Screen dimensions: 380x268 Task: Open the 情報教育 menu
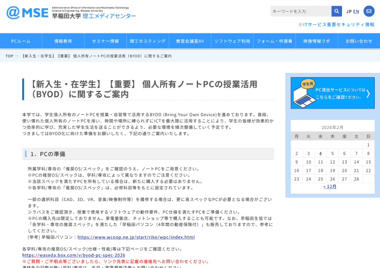coord(63,41)
